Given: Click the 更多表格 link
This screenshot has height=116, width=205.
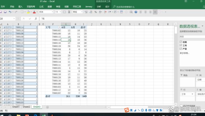Looking at the screenshot, I should 184,53.
